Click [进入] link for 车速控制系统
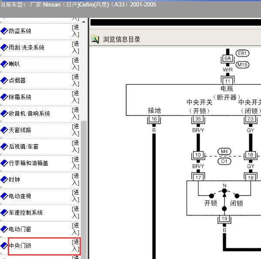 pos(76,213)
